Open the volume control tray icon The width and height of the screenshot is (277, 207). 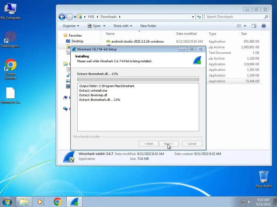pos(249,202)
